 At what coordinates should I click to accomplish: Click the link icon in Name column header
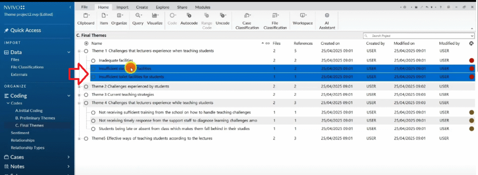pyautogui.click(x=267, y=43)
